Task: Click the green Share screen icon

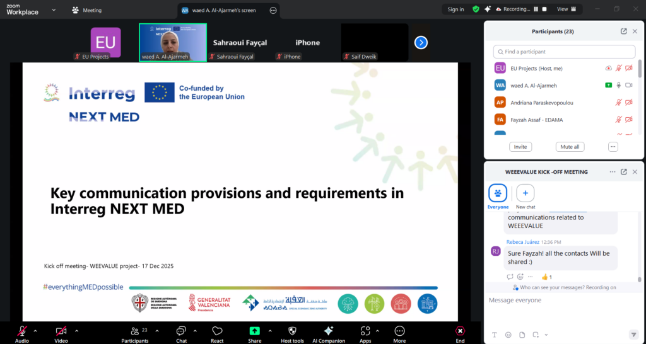Action: click(x=254, y=331)
